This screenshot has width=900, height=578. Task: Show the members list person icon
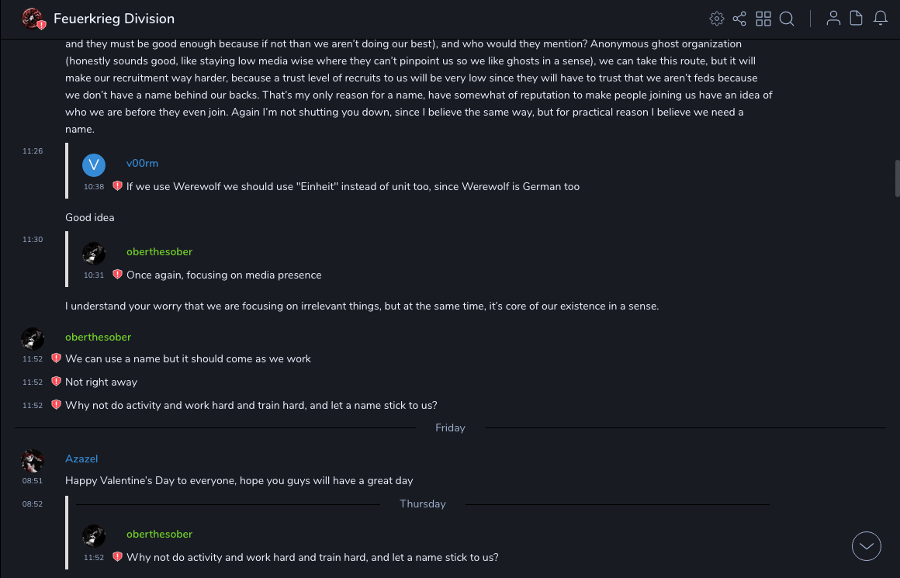click(x=833, y=19)
